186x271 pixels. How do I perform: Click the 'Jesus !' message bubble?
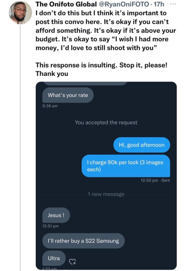tap(56, 215)
